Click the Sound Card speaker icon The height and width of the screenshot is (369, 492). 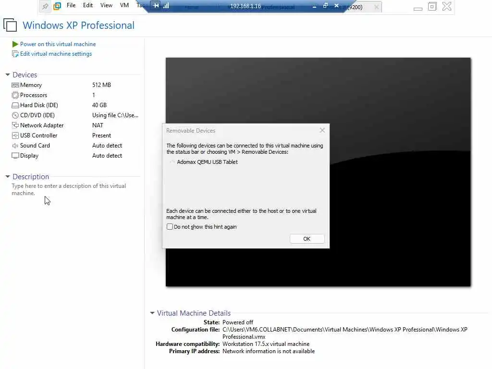15,146
